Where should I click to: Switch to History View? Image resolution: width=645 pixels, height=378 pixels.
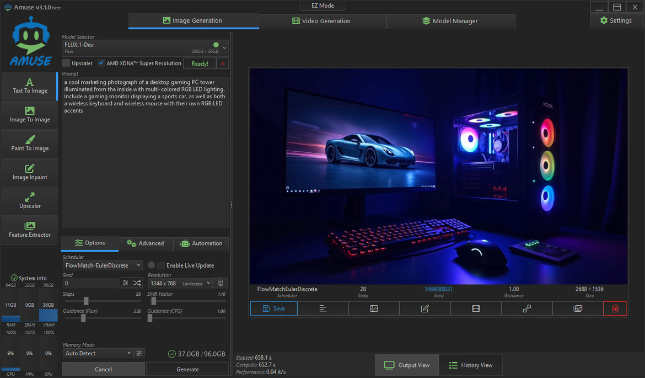tap(471, 365)
